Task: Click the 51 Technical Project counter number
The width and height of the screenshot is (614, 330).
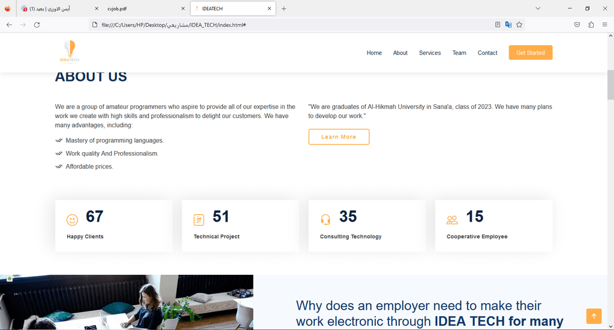Action: tap(221, 216)
